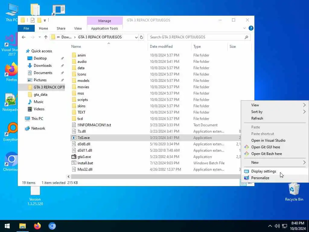Click File Explorer on the taskbar
309x232 pixels.
(x=22, y=226)
